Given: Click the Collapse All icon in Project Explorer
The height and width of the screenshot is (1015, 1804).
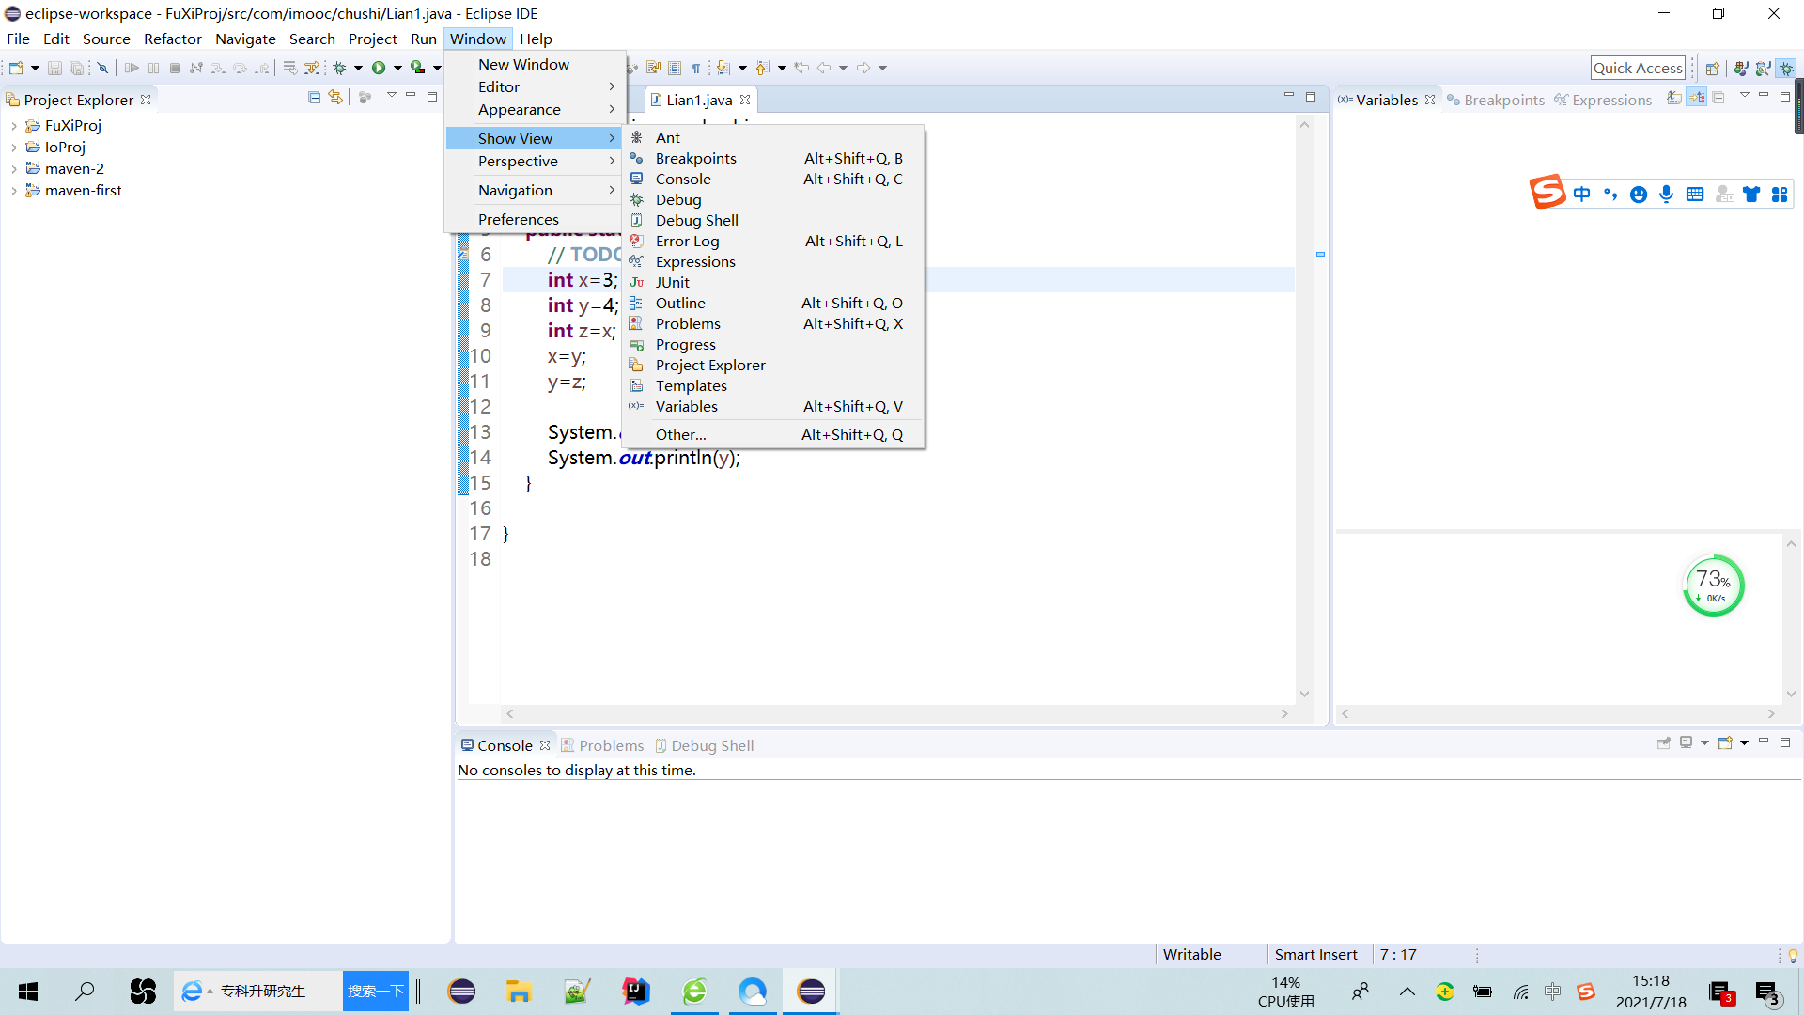Looking at the screenshot, I should click(x=315, y=98).
